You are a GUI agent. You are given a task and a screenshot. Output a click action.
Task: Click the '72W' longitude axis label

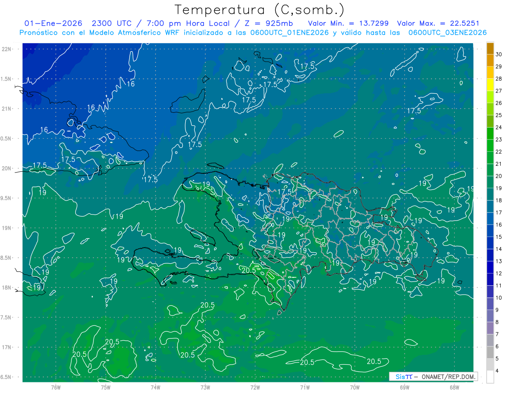click(255, 387)
